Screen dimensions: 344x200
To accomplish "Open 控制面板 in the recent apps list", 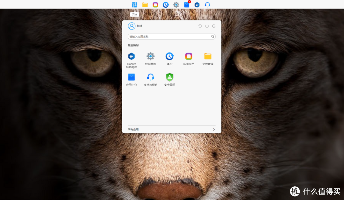I will (x=150, y=57).
